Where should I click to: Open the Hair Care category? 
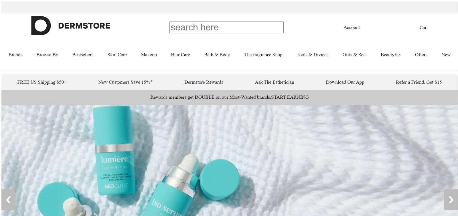[180, 55]
